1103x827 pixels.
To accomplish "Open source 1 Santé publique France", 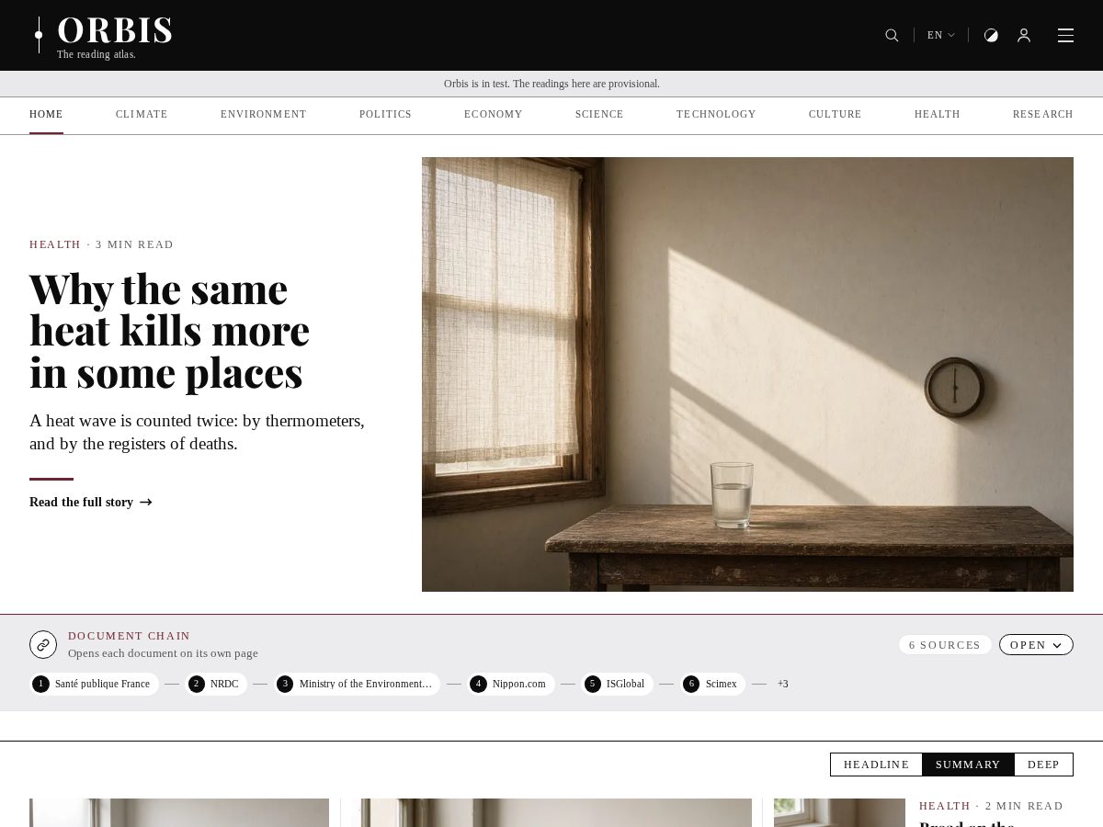I will (x=94, y=684).
